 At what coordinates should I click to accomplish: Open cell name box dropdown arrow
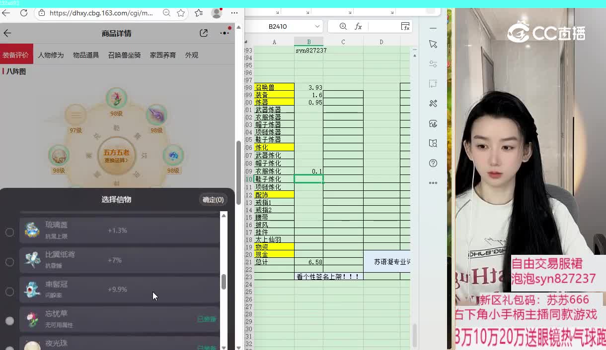click(317, 27)
